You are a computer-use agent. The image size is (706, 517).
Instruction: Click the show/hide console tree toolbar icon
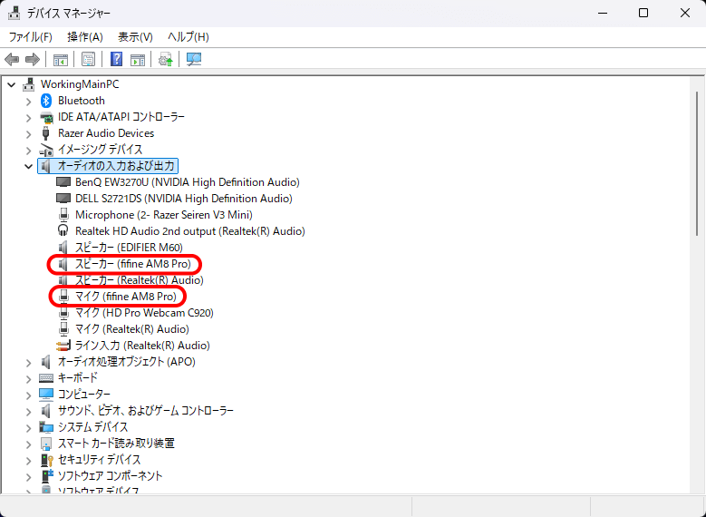point(60,60)
